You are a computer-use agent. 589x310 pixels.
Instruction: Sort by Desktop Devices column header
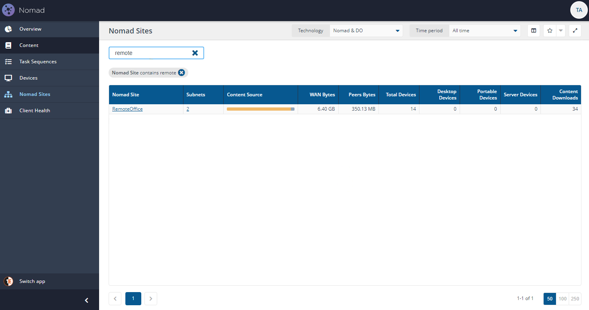tap(440, 95)
